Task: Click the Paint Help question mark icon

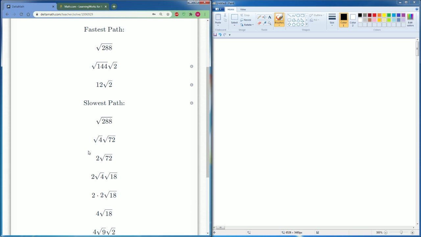Action: click(x=417, y=9)
